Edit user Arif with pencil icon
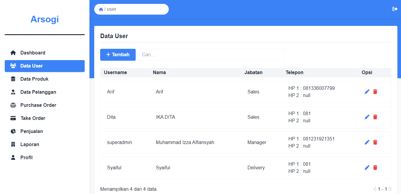 (x=367, y=92)
